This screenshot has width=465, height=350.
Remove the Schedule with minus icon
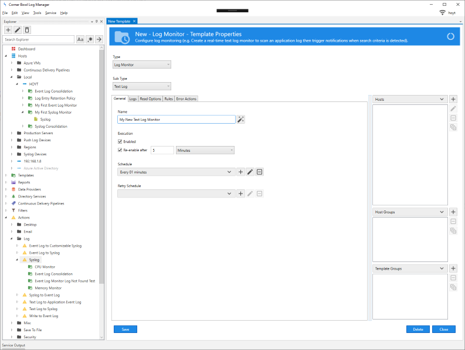[x=260, y=172]
